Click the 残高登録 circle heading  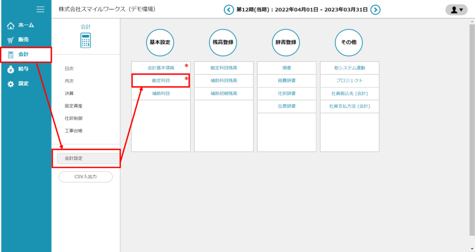223,42
